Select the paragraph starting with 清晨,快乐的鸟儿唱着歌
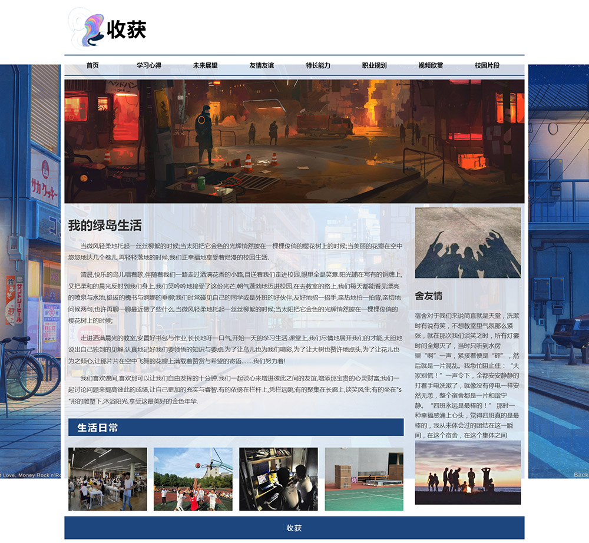589x543 pixels. click(x=236, y=297)
